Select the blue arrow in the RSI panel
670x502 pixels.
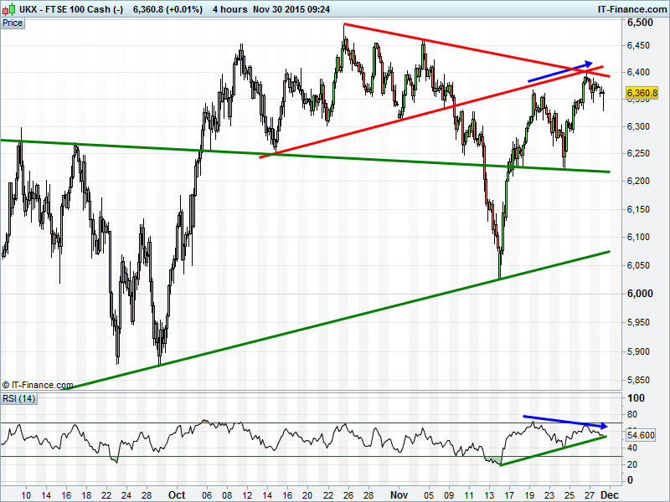click(x=564, y=422)
